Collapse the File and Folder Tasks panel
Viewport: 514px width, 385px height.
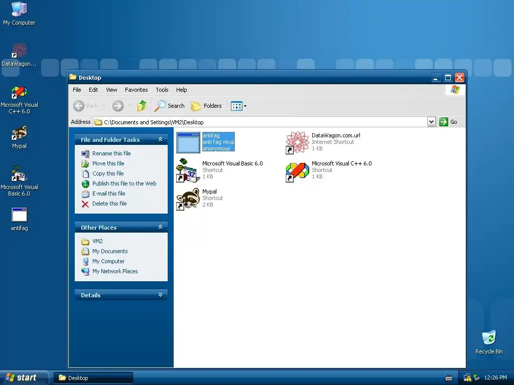click(160, 139)
